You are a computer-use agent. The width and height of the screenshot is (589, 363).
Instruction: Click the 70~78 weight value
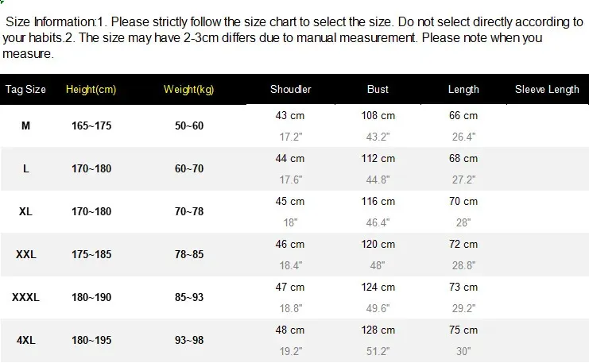click(x=189, y=212)
